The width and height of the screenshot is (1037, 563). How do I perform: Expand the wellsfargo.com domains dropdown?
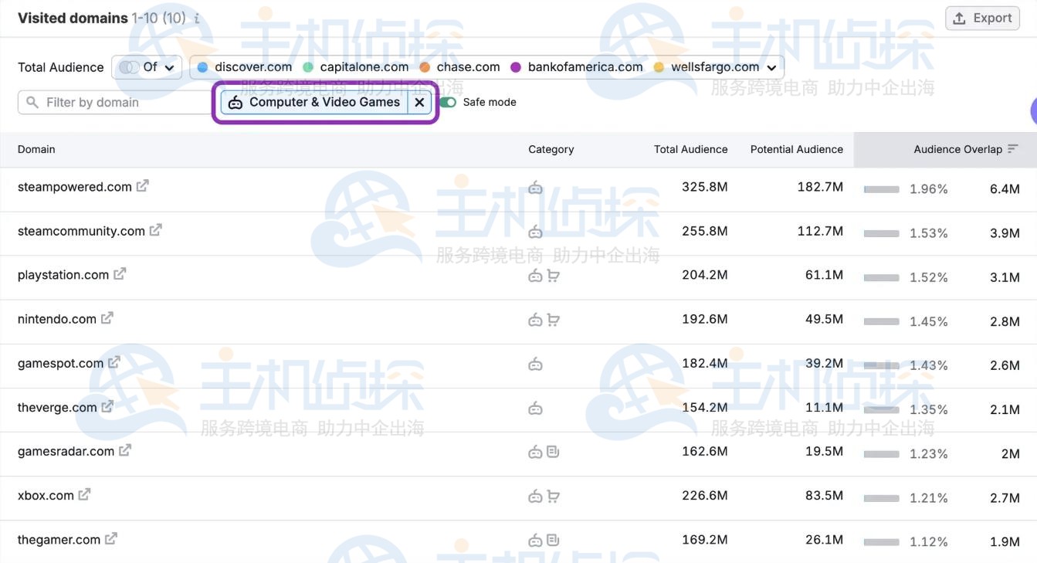771,66
